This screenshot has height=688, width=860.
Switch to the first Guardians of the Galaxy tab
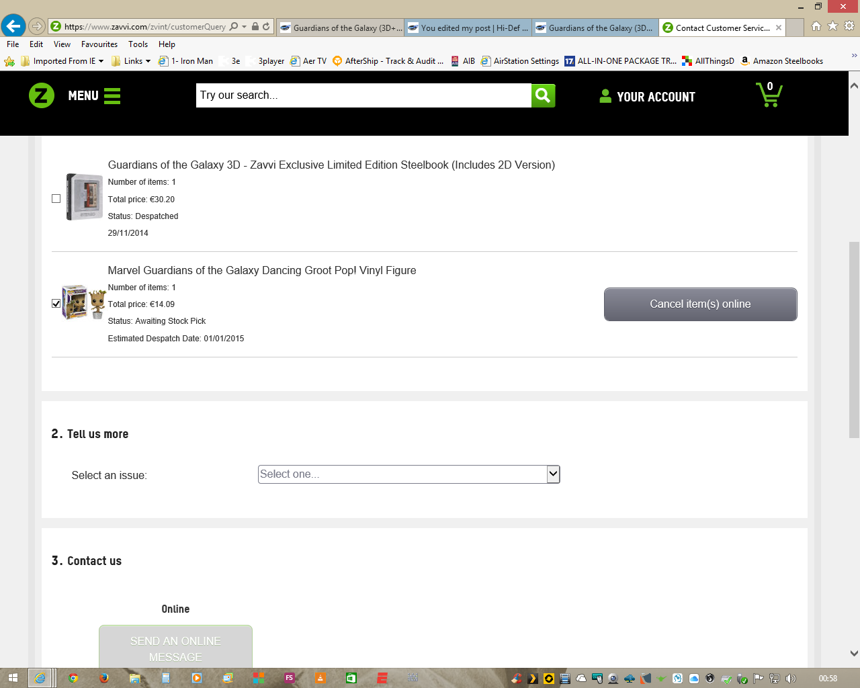point(341,28)
